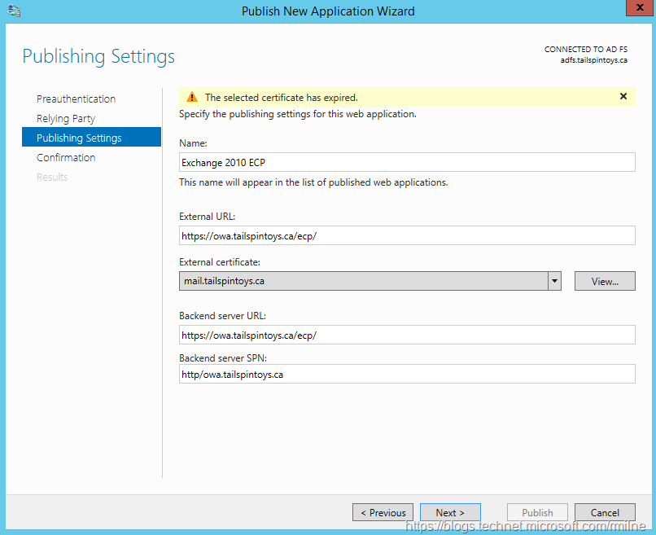This screenshot has width=656, height=535.
Task: Dismiss the expired certificate warning banner
Action: click(623, 96)
